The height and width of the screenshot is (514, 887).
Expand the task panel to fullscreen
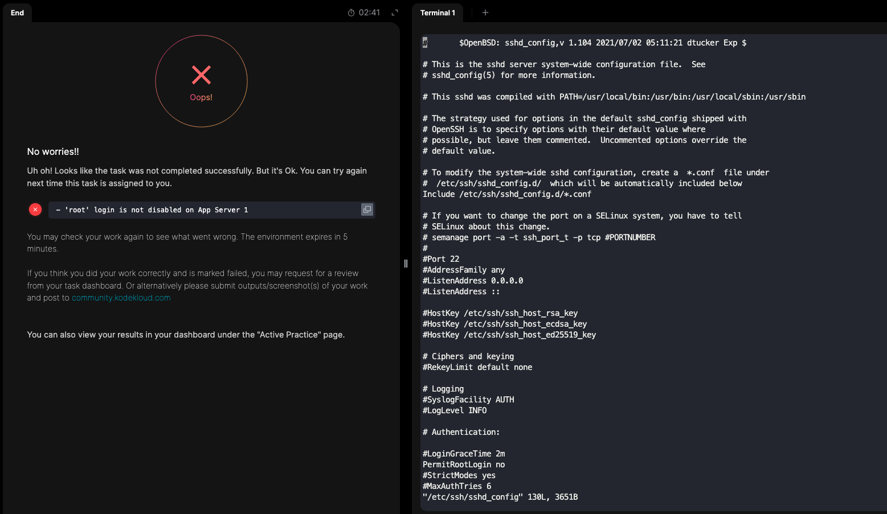[x=394, y=13]
